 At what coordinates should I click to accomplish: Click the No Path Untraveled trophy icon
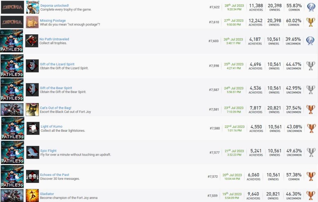click(x=32, y=41)
